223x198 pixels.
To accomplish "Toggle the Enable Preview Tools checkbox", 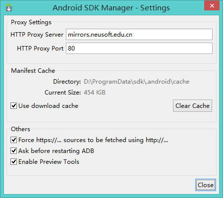I will (13, 162).
